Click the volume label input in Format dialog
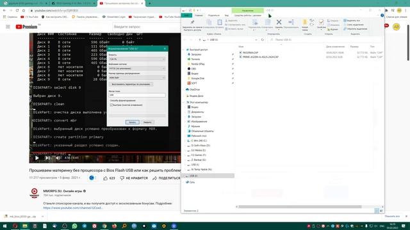This screenshot has width=410, height=230. [137, 95]
